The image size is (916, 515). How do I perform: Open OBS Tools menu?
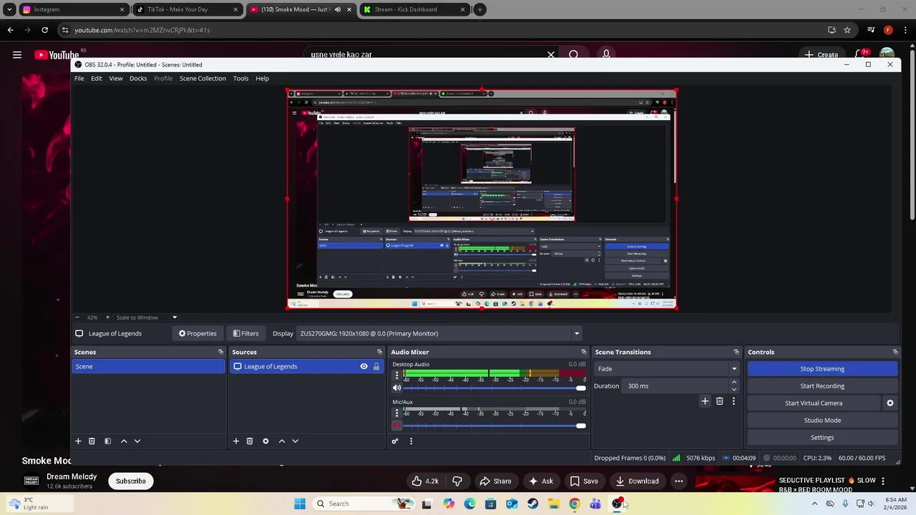pos(240,79)
